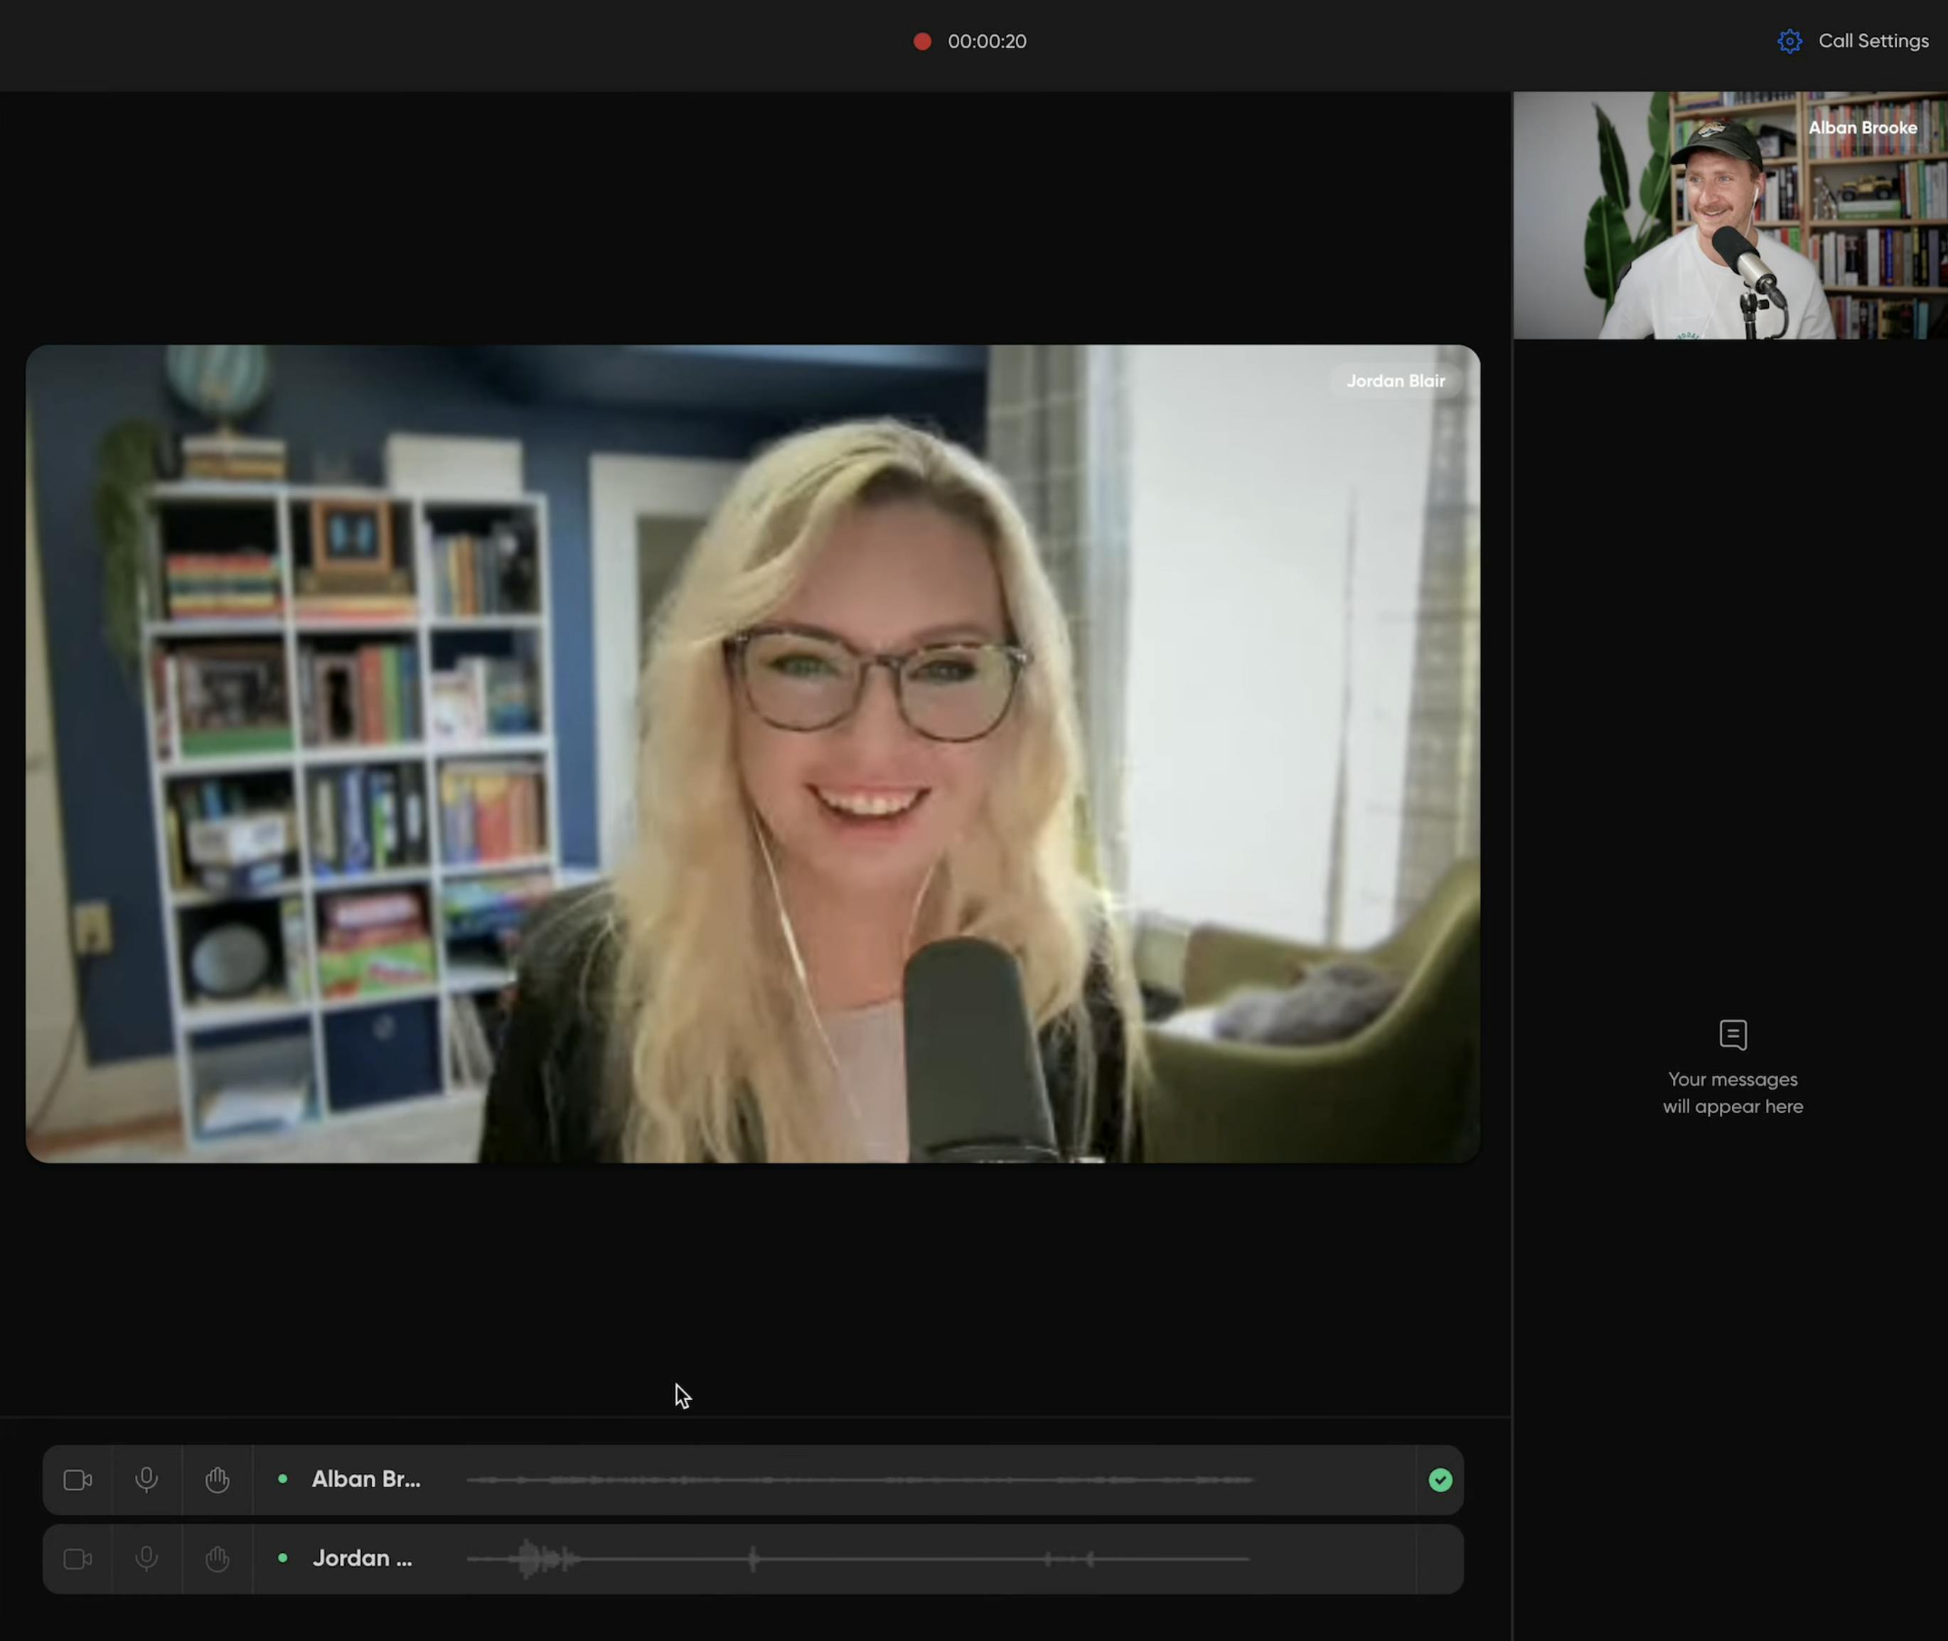Mute Jordan's microphone icon
Screen dimensions: 1948x1641
pyautogui.click(x=147, y=1559)
